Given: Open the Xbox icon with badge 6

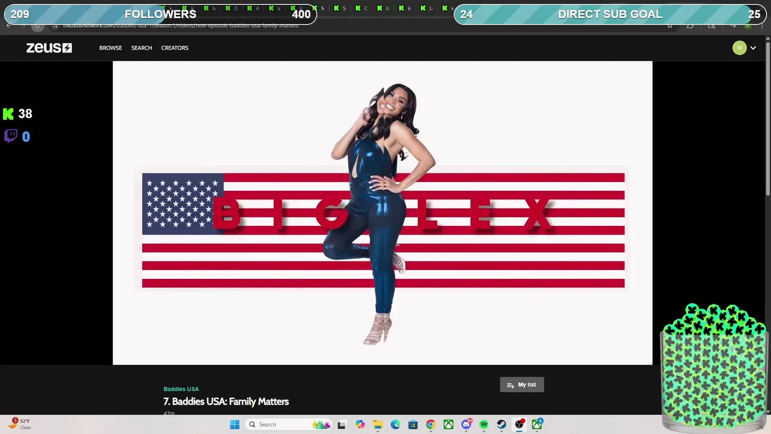Looking at the screenshot, I should 537,424.
